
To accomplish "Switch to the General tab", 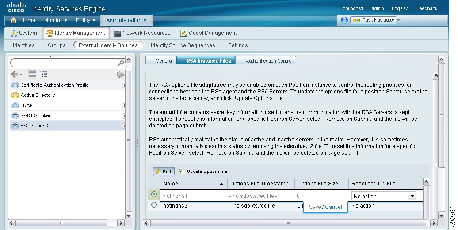I will (161, 60).
